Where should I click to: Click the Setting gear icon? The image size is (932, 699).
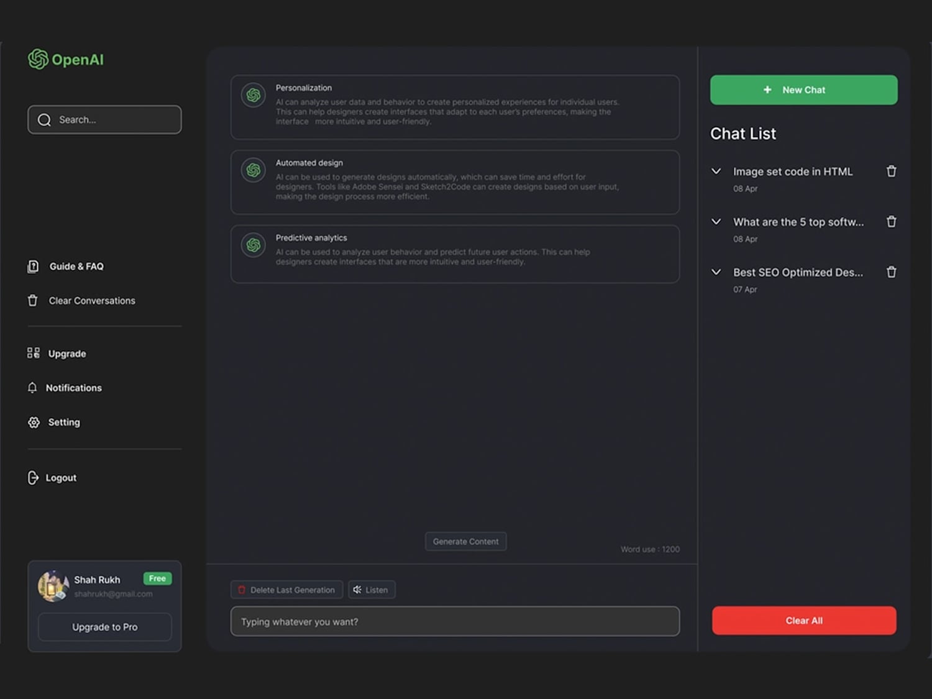[34, 423]
